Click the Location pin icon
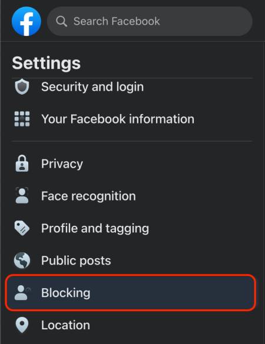The width and height of the screenshot is (265, 344). click(x=22, y=325)
